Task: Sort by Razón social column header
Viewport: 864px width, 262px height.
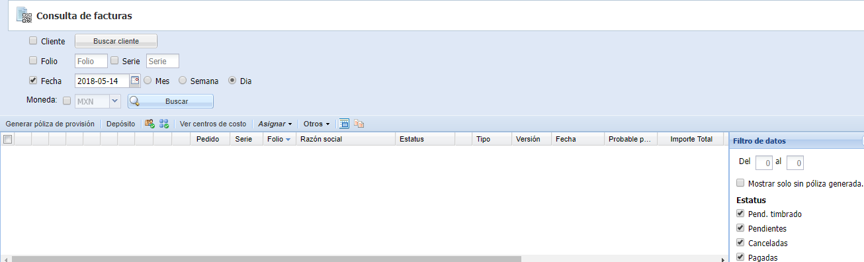Action: pos(345,139)
